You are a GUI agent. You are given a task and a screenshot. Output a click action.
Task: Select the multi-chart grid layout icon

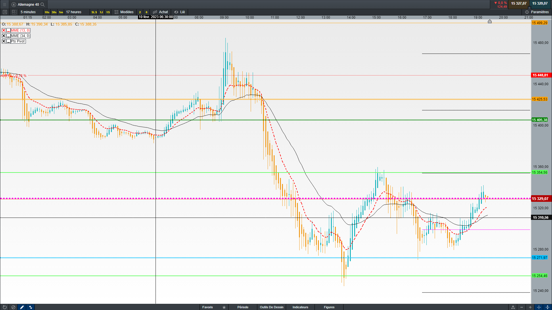pyautogui.click(x=14, y=12)
